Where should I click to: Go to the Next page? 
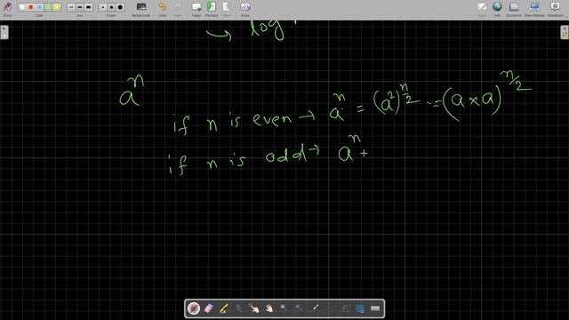[227, 8]
